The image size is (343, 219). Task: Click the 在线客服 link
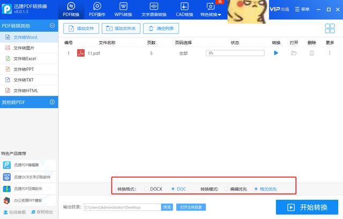tap(14, 212)
